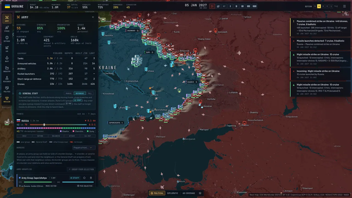Set Russia front posture to Hold
352x198 pixels.
click(24, 136)
